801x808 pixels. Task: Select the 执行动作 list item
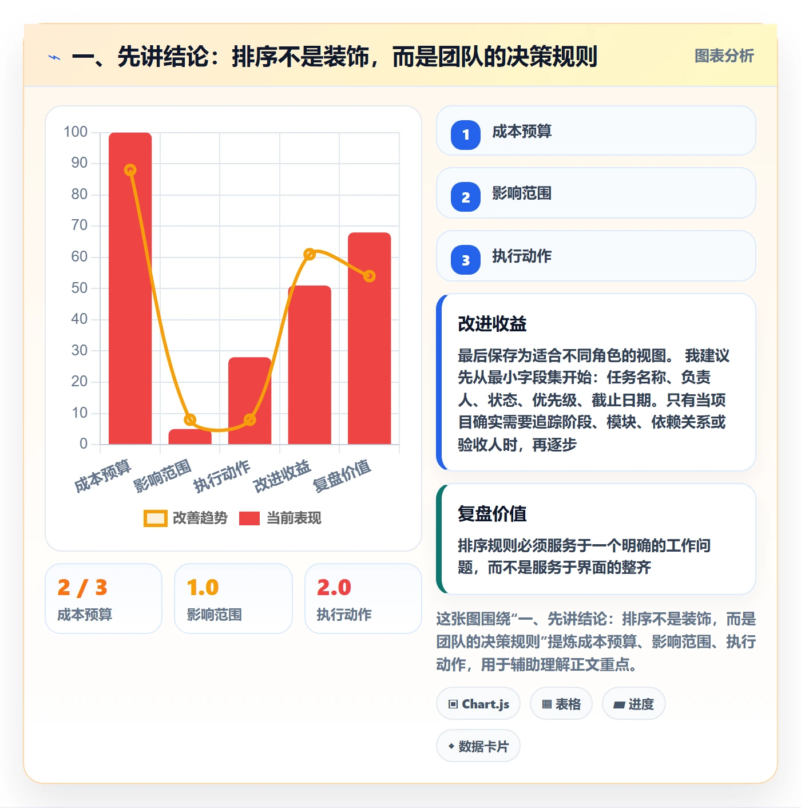click(x=596, y=256)
